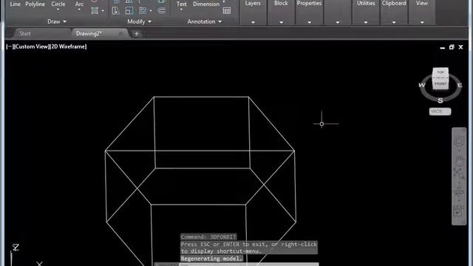Click the Orbit navigation bar icon
The width and height of the screenshot is (473, 266).
tap(459, 191)
